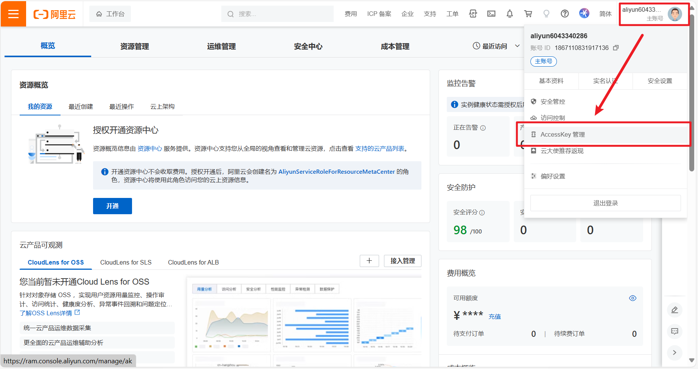The image size is (698, 369).
Task: Copy the account ID with copy icon
Action: tap(616, 48)
